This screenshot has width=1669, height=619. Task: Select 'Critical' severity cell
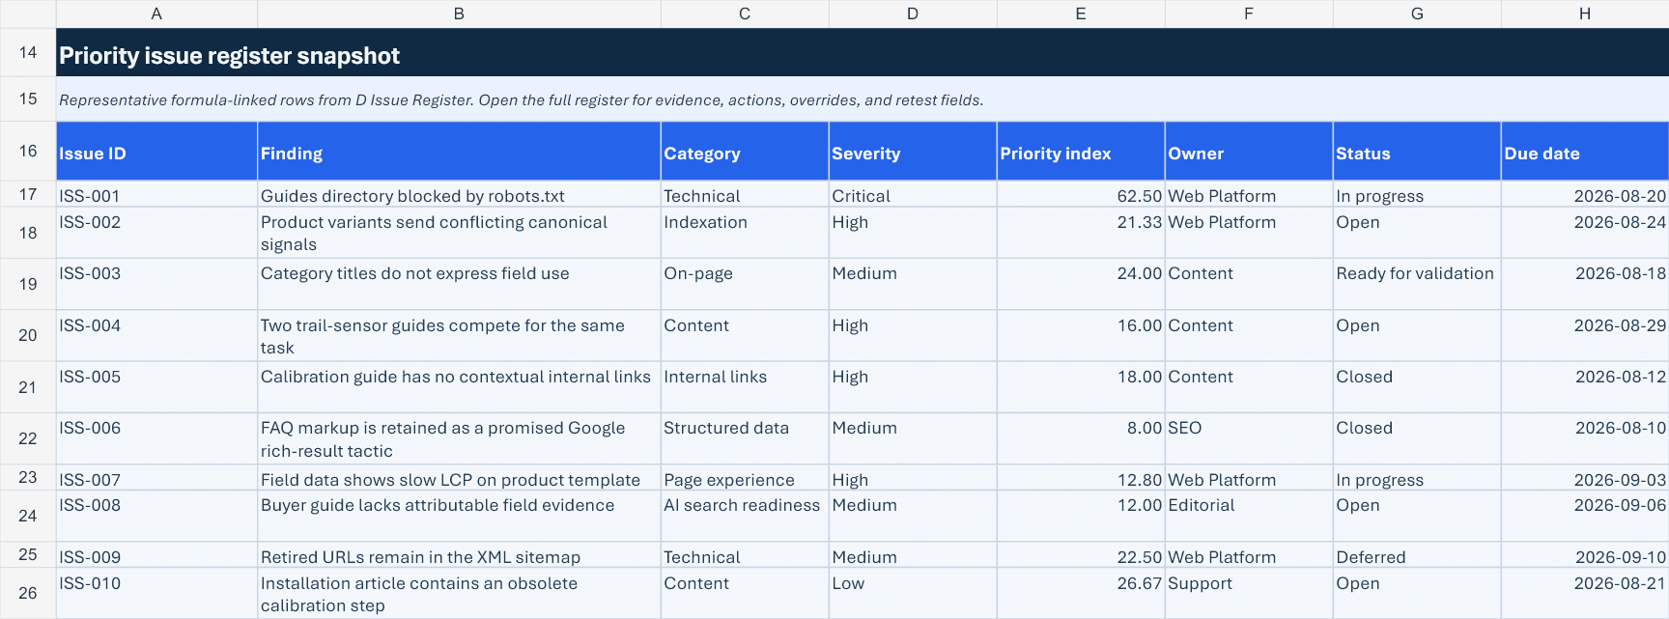point(913,194)
